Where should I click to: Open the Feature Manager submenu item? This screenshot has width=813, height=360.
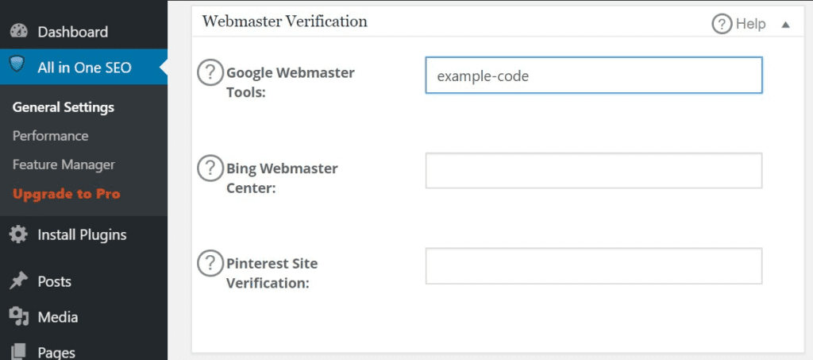pos(64,165)
